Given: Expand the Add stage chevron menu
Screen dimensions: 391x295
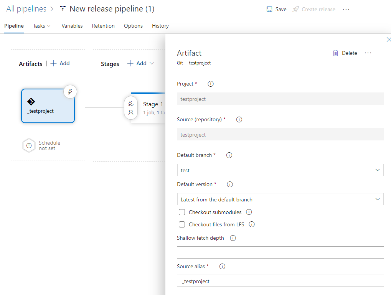Looking at the screenshot, I should (152, 63).
